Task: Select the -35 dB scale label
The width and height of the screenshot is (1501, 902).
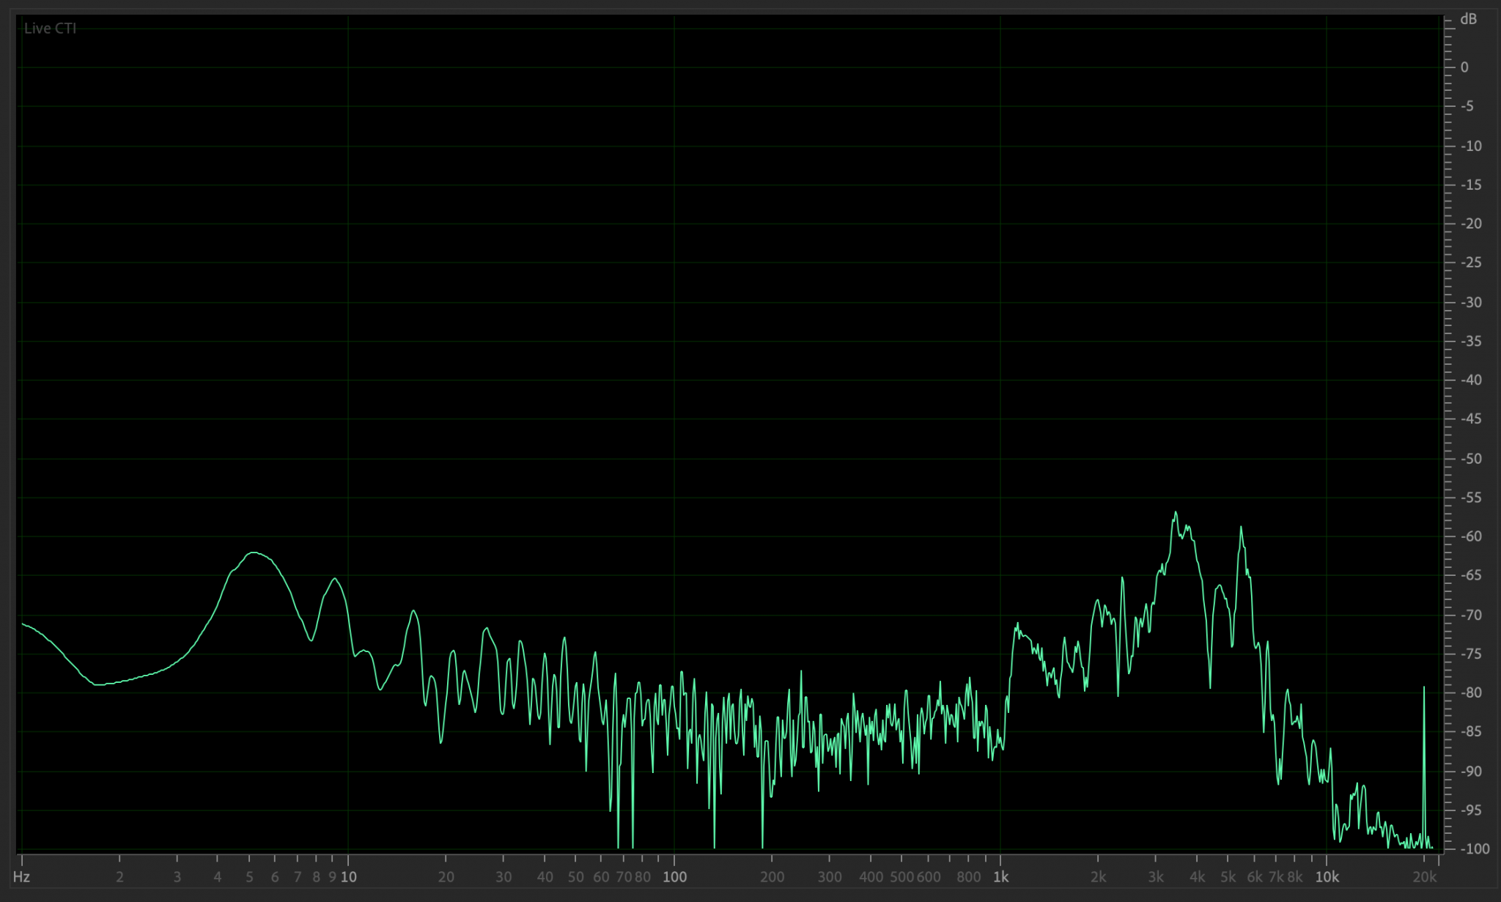Action: point(1470,341)
